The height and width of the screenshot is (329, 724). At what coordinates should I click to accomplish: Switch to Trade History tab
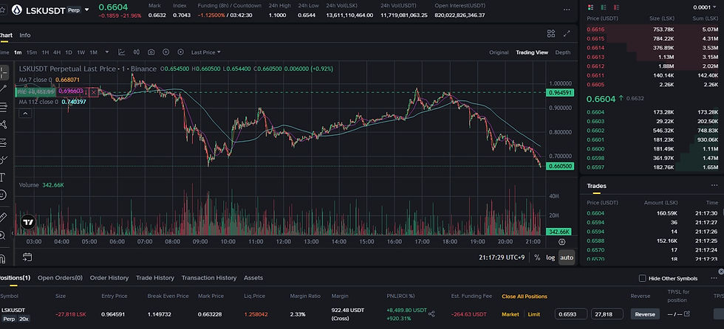pos(154,278)
